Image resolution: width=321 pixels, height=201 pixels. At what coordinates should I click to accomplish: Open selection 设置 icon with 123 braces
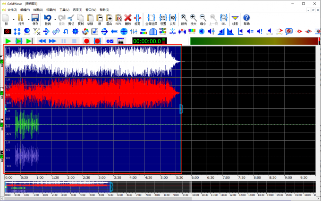(163, 20)
